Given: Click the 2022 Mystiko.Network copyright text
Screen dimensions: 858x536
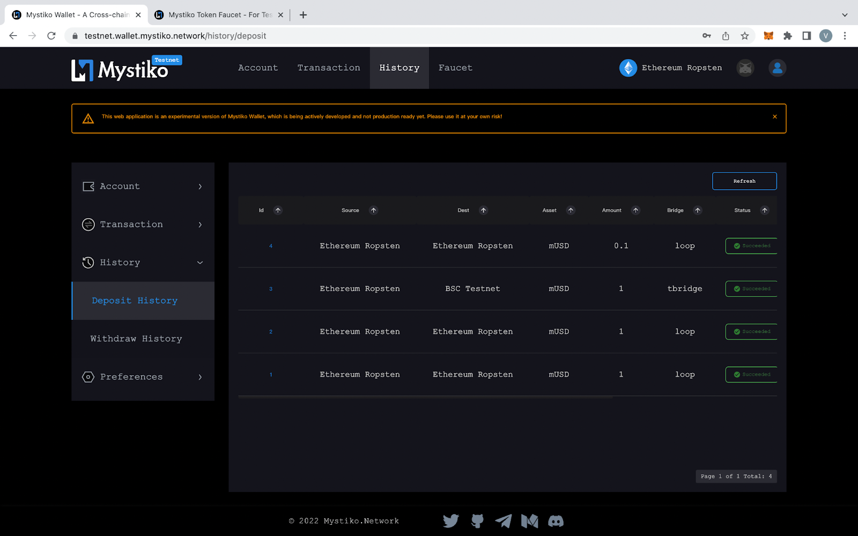Looking at the screenshot, I should coord(344,521).
